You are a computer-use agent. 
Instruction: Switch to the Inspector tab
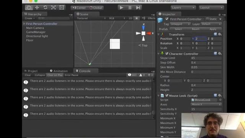(x=168, y=14)
